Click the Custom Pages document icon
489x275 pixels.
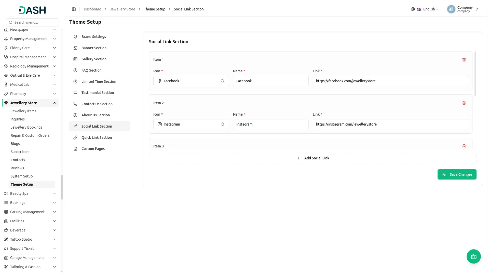coord(75,149)
